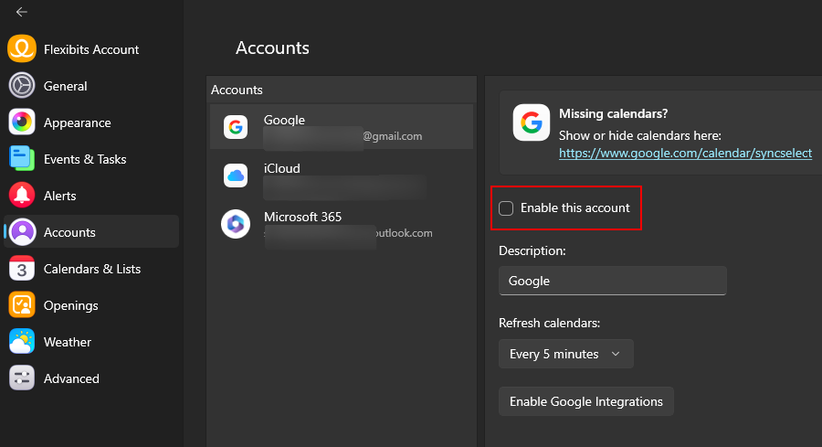This screenshot has width=822, height=447.
Task: Open Flexibits Account settings icon
Action: pyautogui.click(x=22, y=49)
